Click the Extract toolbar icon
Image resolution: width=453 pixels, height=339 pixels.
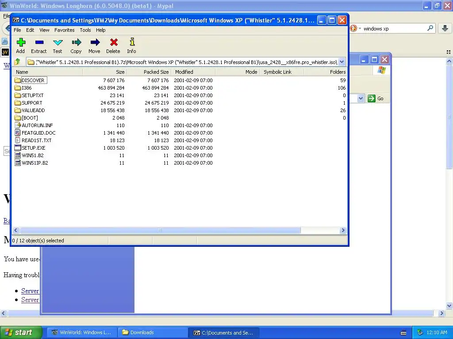39,43
